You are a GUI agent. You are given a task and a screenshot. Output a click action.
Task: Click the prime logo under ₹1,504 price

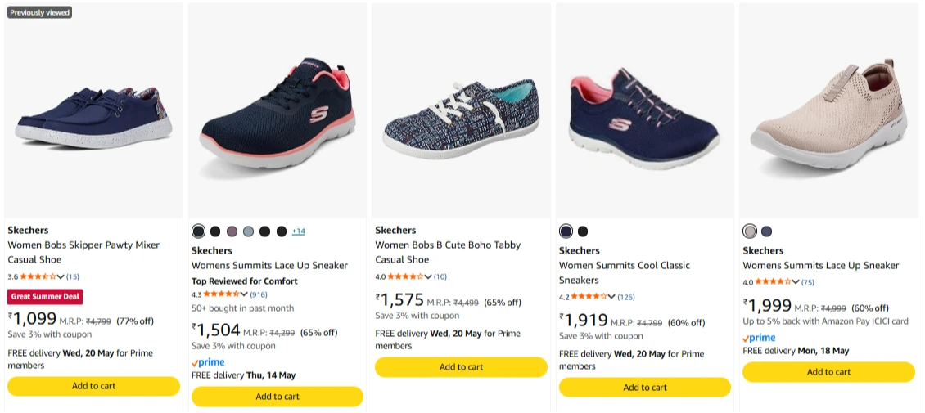point(208,362)
